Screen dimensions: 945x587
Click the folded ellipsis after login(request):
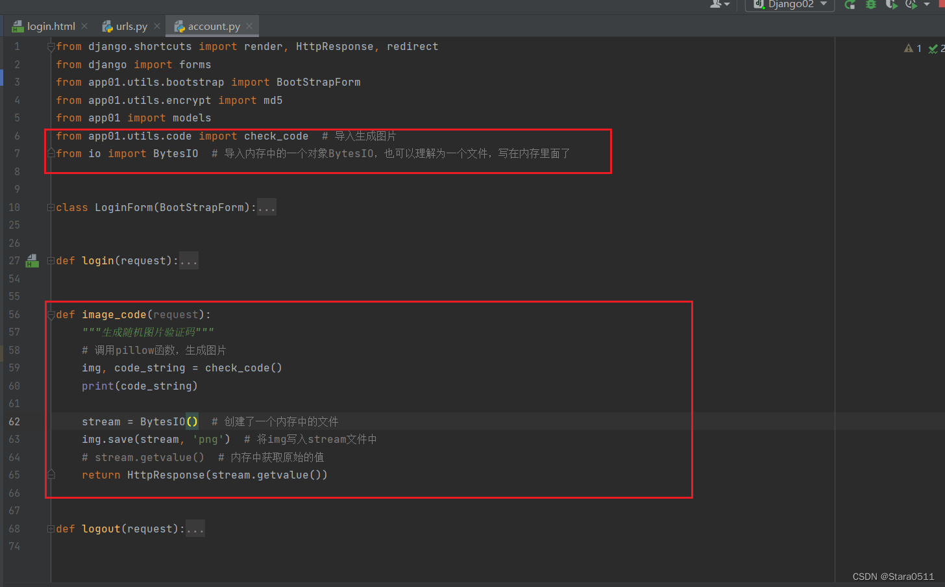tap(189, 261)
